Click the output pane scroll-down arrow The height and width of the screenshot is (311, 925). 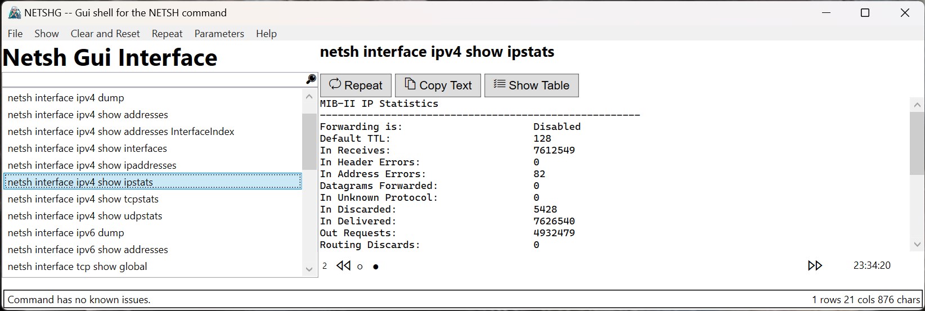pyautogui.click(x=917, y=244)
